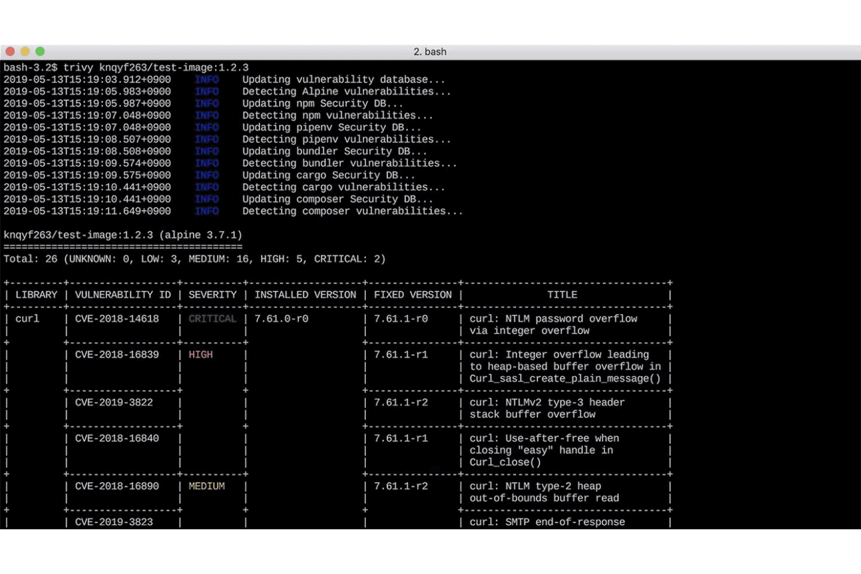Click vulnerability ID CVE-2018-16840
This screenshot has width=861, height=574.
pos(117,438)
